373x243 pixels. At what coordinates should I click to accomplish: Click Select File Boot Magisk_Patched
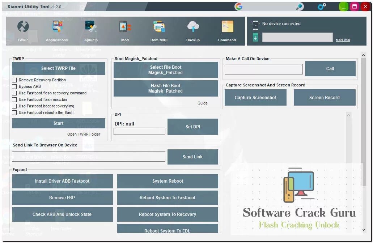click(x=166, y=70)
